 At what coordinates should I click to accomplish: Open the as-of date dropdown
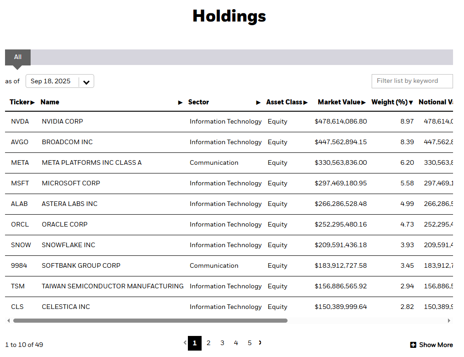(60, 81)
